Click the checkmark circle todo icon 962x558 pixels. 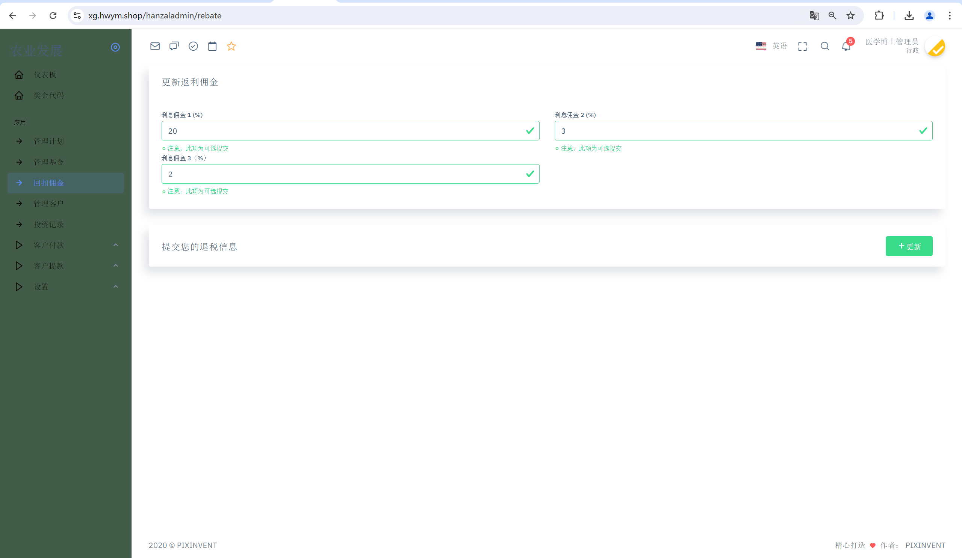(x=193, y=46)
